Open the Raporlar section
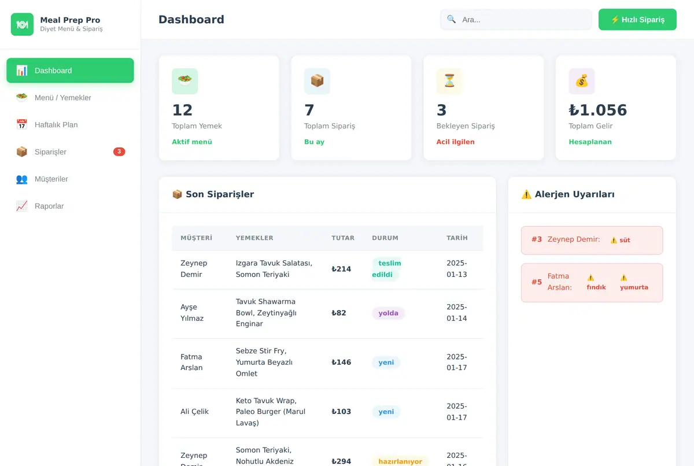This screenshot has width=694, height=466. coord(70,206)
